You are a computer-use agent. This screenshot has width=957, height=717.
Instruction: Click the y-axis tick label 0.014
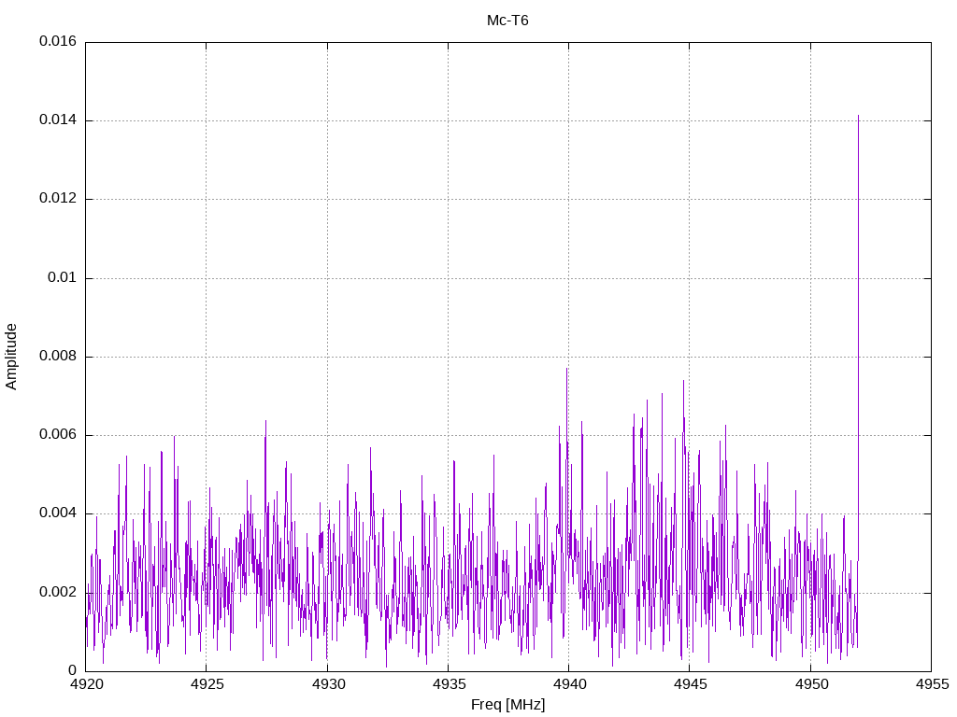57,120
